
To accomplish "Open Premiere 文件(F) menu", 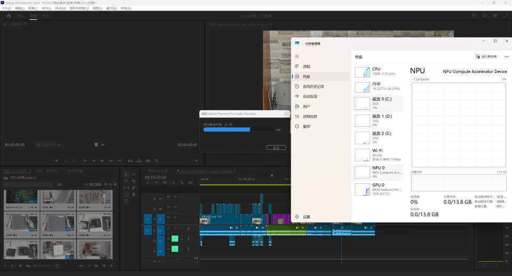I will pyautogui.click(x=6, y=9).
